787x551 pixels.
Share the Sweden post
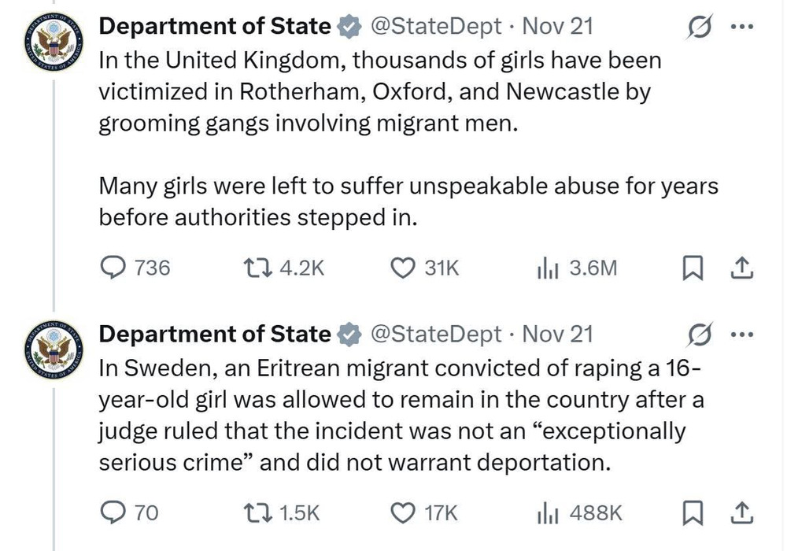coord(741,513)
